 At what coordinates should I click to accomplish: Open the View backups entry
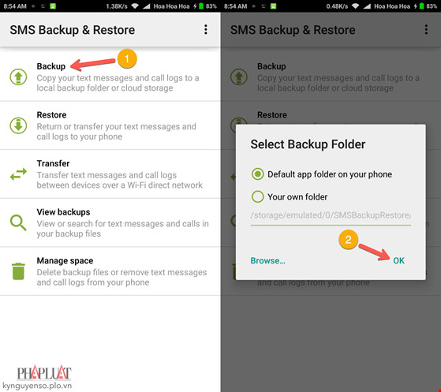[x=110, y=222]
